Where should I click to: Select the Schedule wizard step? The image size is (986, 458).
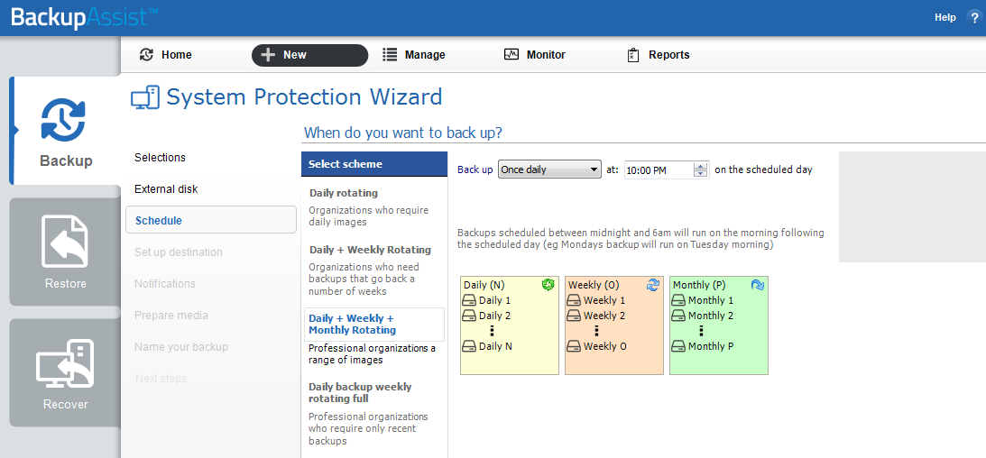coord(211,220)
